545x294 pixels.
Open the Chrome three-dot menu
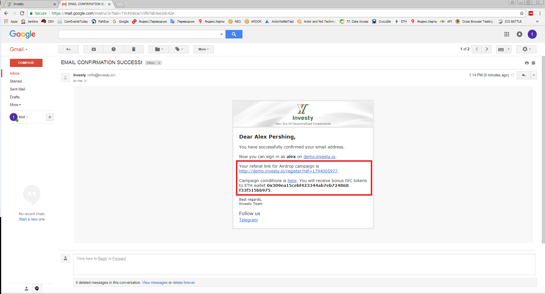click(x=540, y=13)
